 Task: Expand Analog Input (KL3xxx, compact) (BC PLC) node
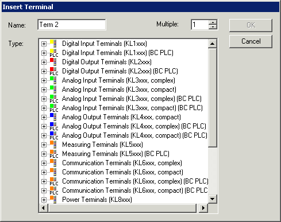(x=44, y=108)
